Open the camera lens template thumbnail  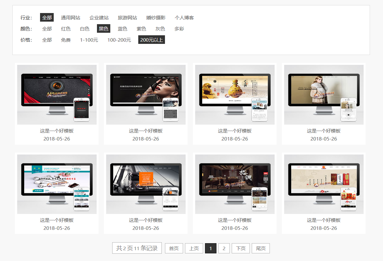[57, 94]
